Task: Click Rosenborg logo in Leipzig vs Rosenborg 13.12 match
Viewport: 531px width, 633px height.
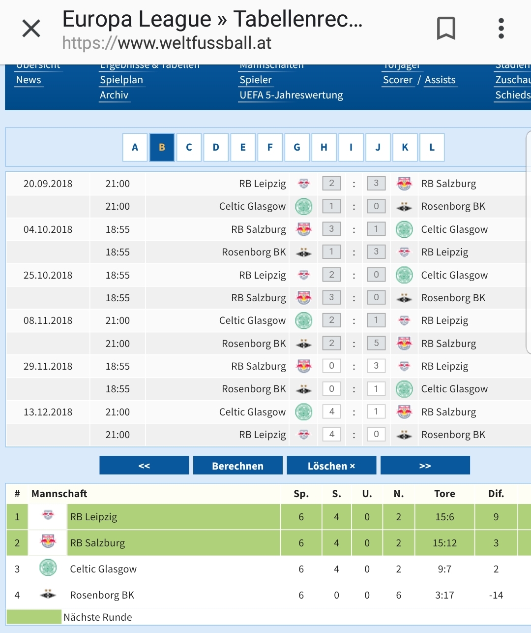Action: point(404,435)
